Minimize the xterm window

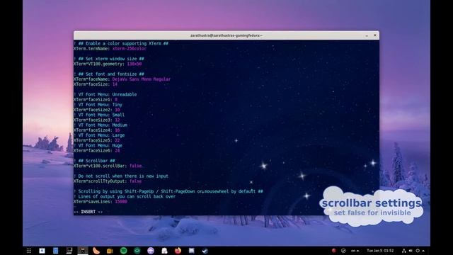(367, 35)
